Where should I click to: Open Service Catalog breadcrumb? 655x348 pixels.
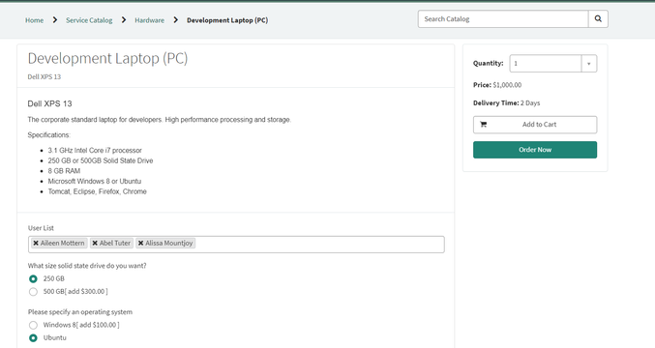[89, 20]
